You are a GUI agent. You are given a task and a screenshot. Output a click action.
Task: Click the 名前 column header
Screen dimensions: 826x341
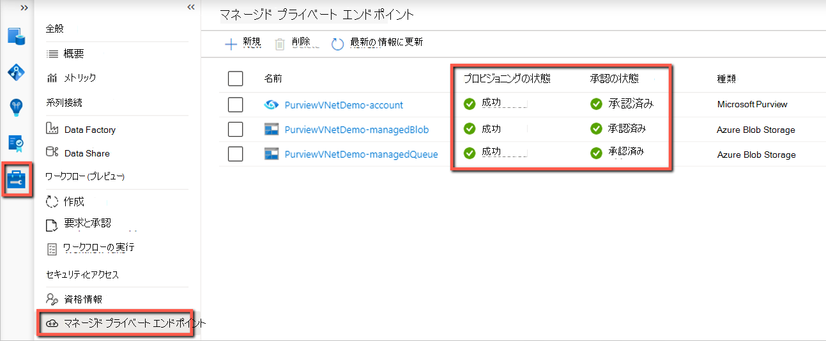(x=273, y=79)
